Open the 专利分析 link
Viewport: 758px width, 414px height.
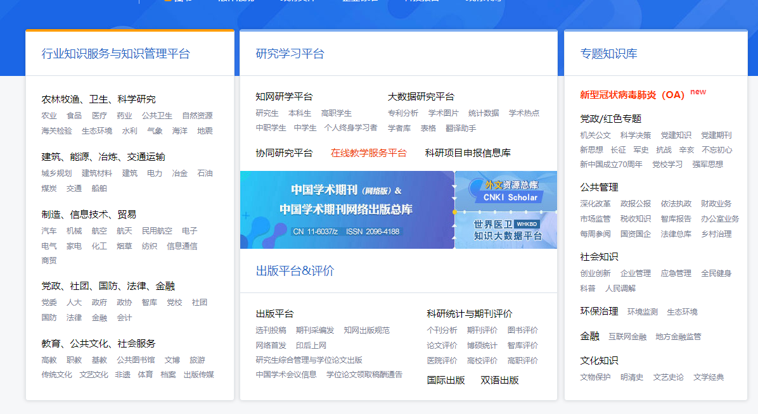pos(403,113)
